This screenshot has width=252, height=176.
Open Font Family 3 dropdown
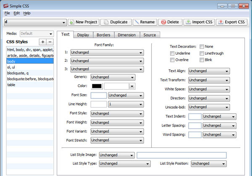107,69
